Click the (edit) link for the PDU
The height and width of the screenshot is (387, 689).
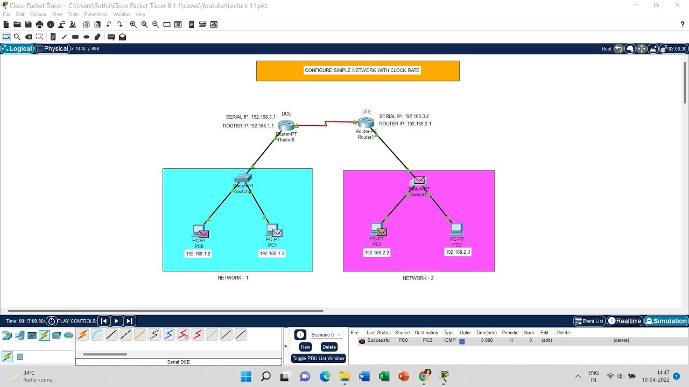546,340
